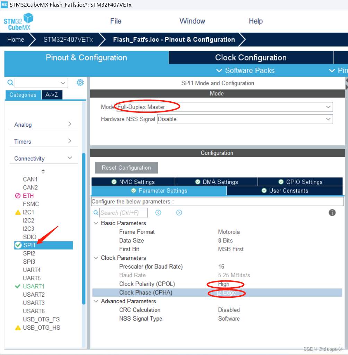Viewport: 348px width, 355px height.
Task: Select SPI2 peripheral
Action: (x=29, y=253)
